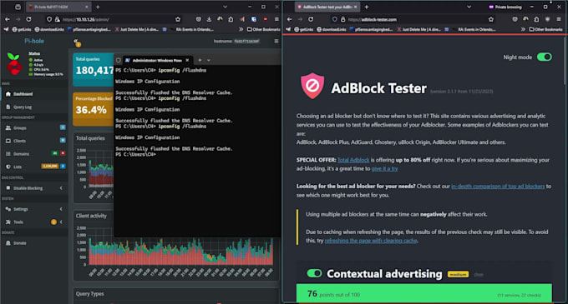Open new tab in AdBlock Tester window
568x304 pixels.
tap(367, 7)
